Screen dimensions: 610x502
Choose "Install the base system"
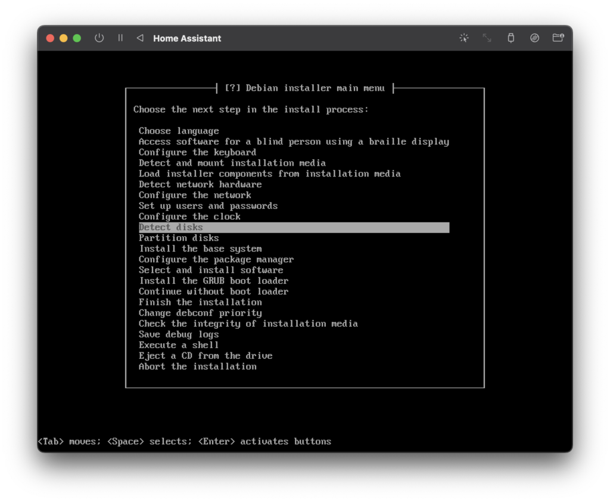pyautogui.click(x=294, y=249)
